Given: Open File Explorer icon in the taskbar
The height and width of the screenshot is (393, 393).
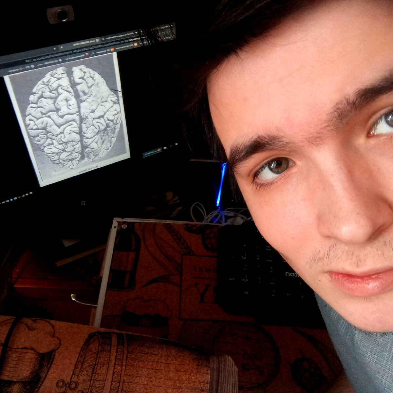Looking at the screenshot, I should tap(165, 148).
